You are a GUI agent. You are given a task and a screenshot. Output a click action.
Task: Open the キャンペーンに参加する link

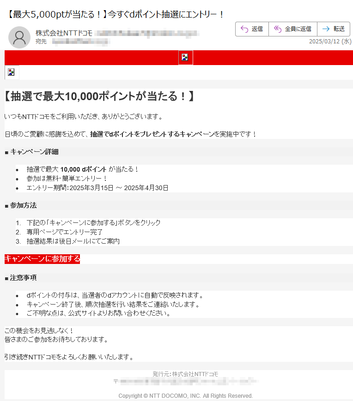pyautogui.click(x=42, y=259)
